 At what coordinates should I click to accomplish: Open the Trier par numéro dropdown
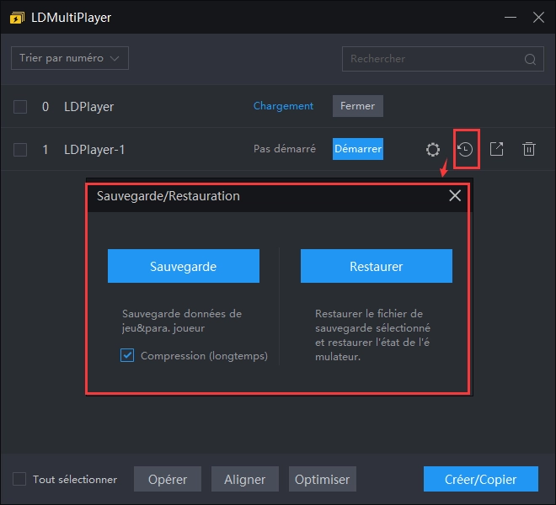70,58
